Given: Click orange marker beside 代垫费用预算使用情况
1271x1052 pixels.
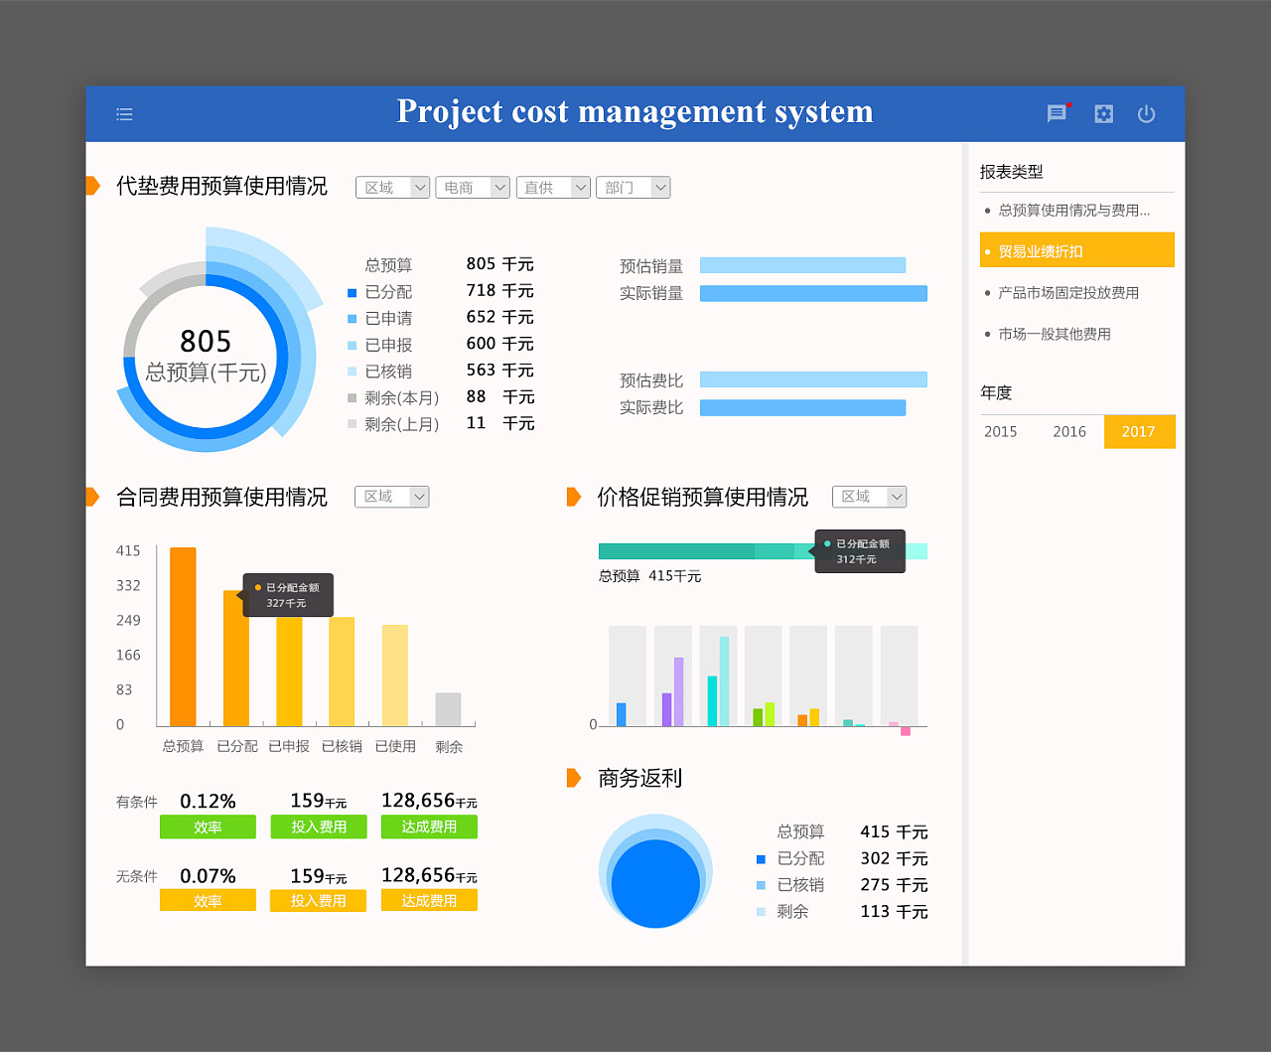Looking at the screenshot, I should pyautogui.click(x=92, y=186).
